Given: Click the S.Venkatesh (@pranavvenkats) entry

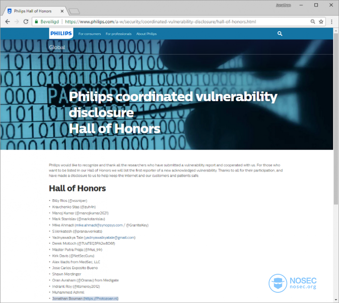Looking at the screenshot, I should 77,231.
